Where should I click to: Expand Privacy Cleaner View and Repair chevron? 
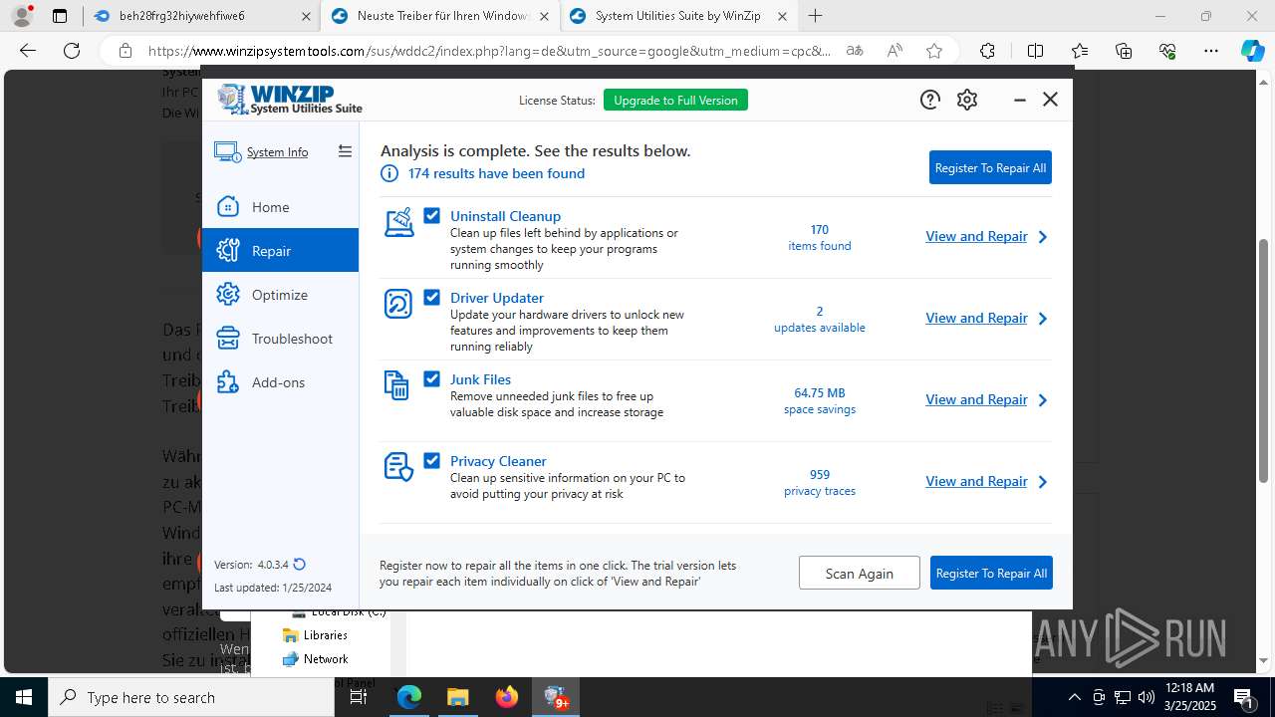[1043, 482]
